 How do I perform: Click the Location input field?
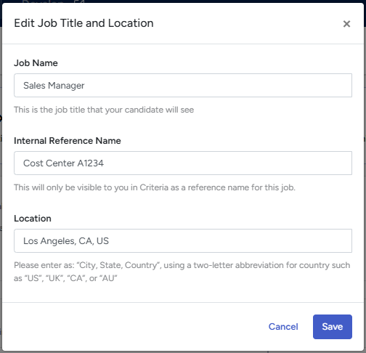[183, 241]
